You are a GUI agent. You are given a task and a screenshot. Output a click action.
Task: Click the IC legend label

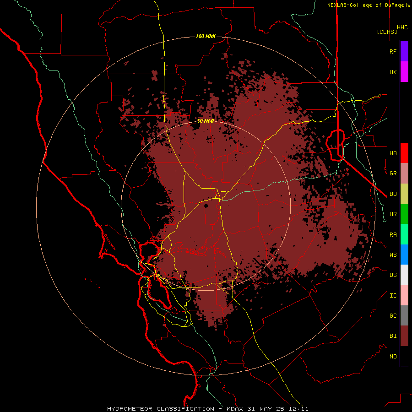393,295
